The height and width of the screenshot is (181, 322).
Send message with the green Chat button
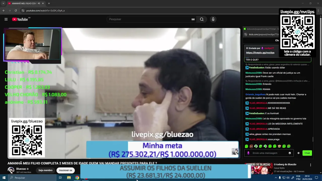307,153
